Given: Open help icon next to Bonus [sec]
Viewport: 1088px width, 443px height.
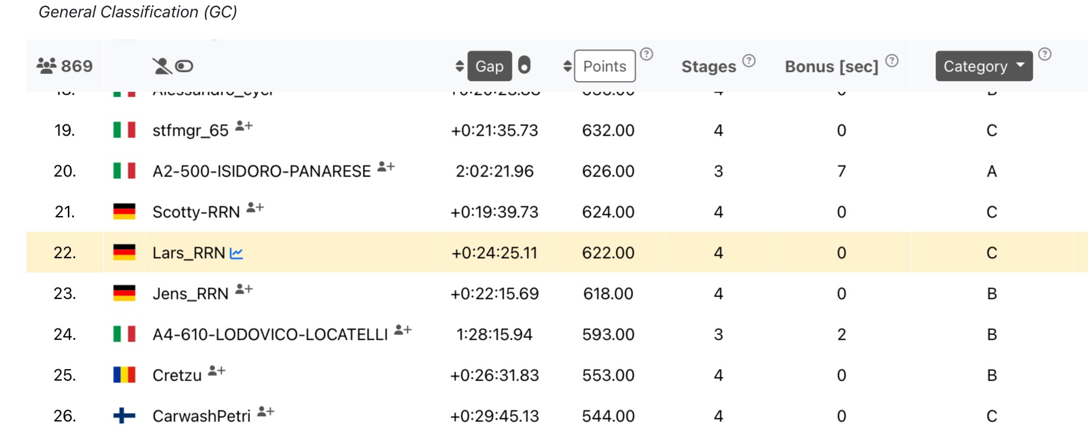Looking at the screenshot, I should [x=892, y=60].
